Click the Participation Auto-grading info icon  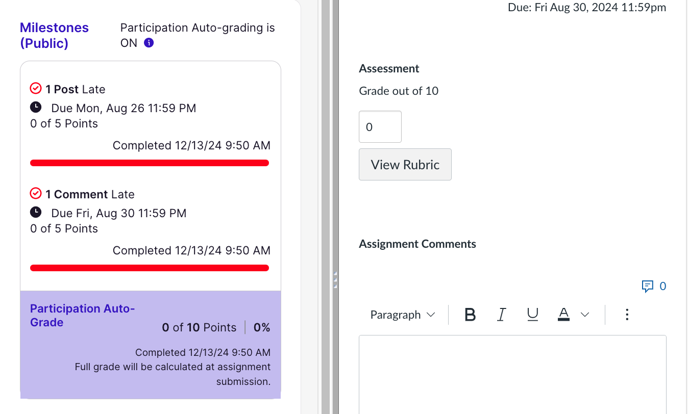pos(149,43)
